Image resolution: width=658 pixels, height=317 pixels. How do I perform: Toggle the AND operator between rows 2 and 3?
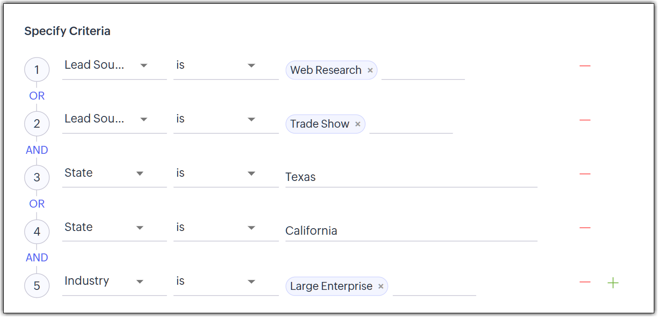click(37, 150)
